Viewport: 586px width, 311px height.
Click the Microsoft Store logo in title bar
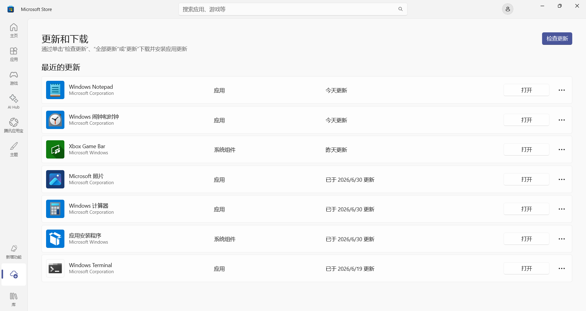tap(11, 9)
